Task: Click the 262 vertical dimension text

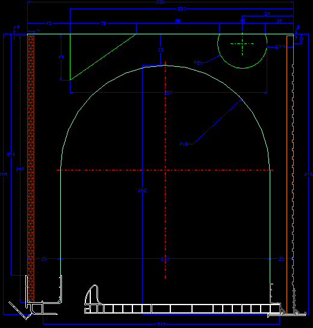Action: tap(142, 190)
